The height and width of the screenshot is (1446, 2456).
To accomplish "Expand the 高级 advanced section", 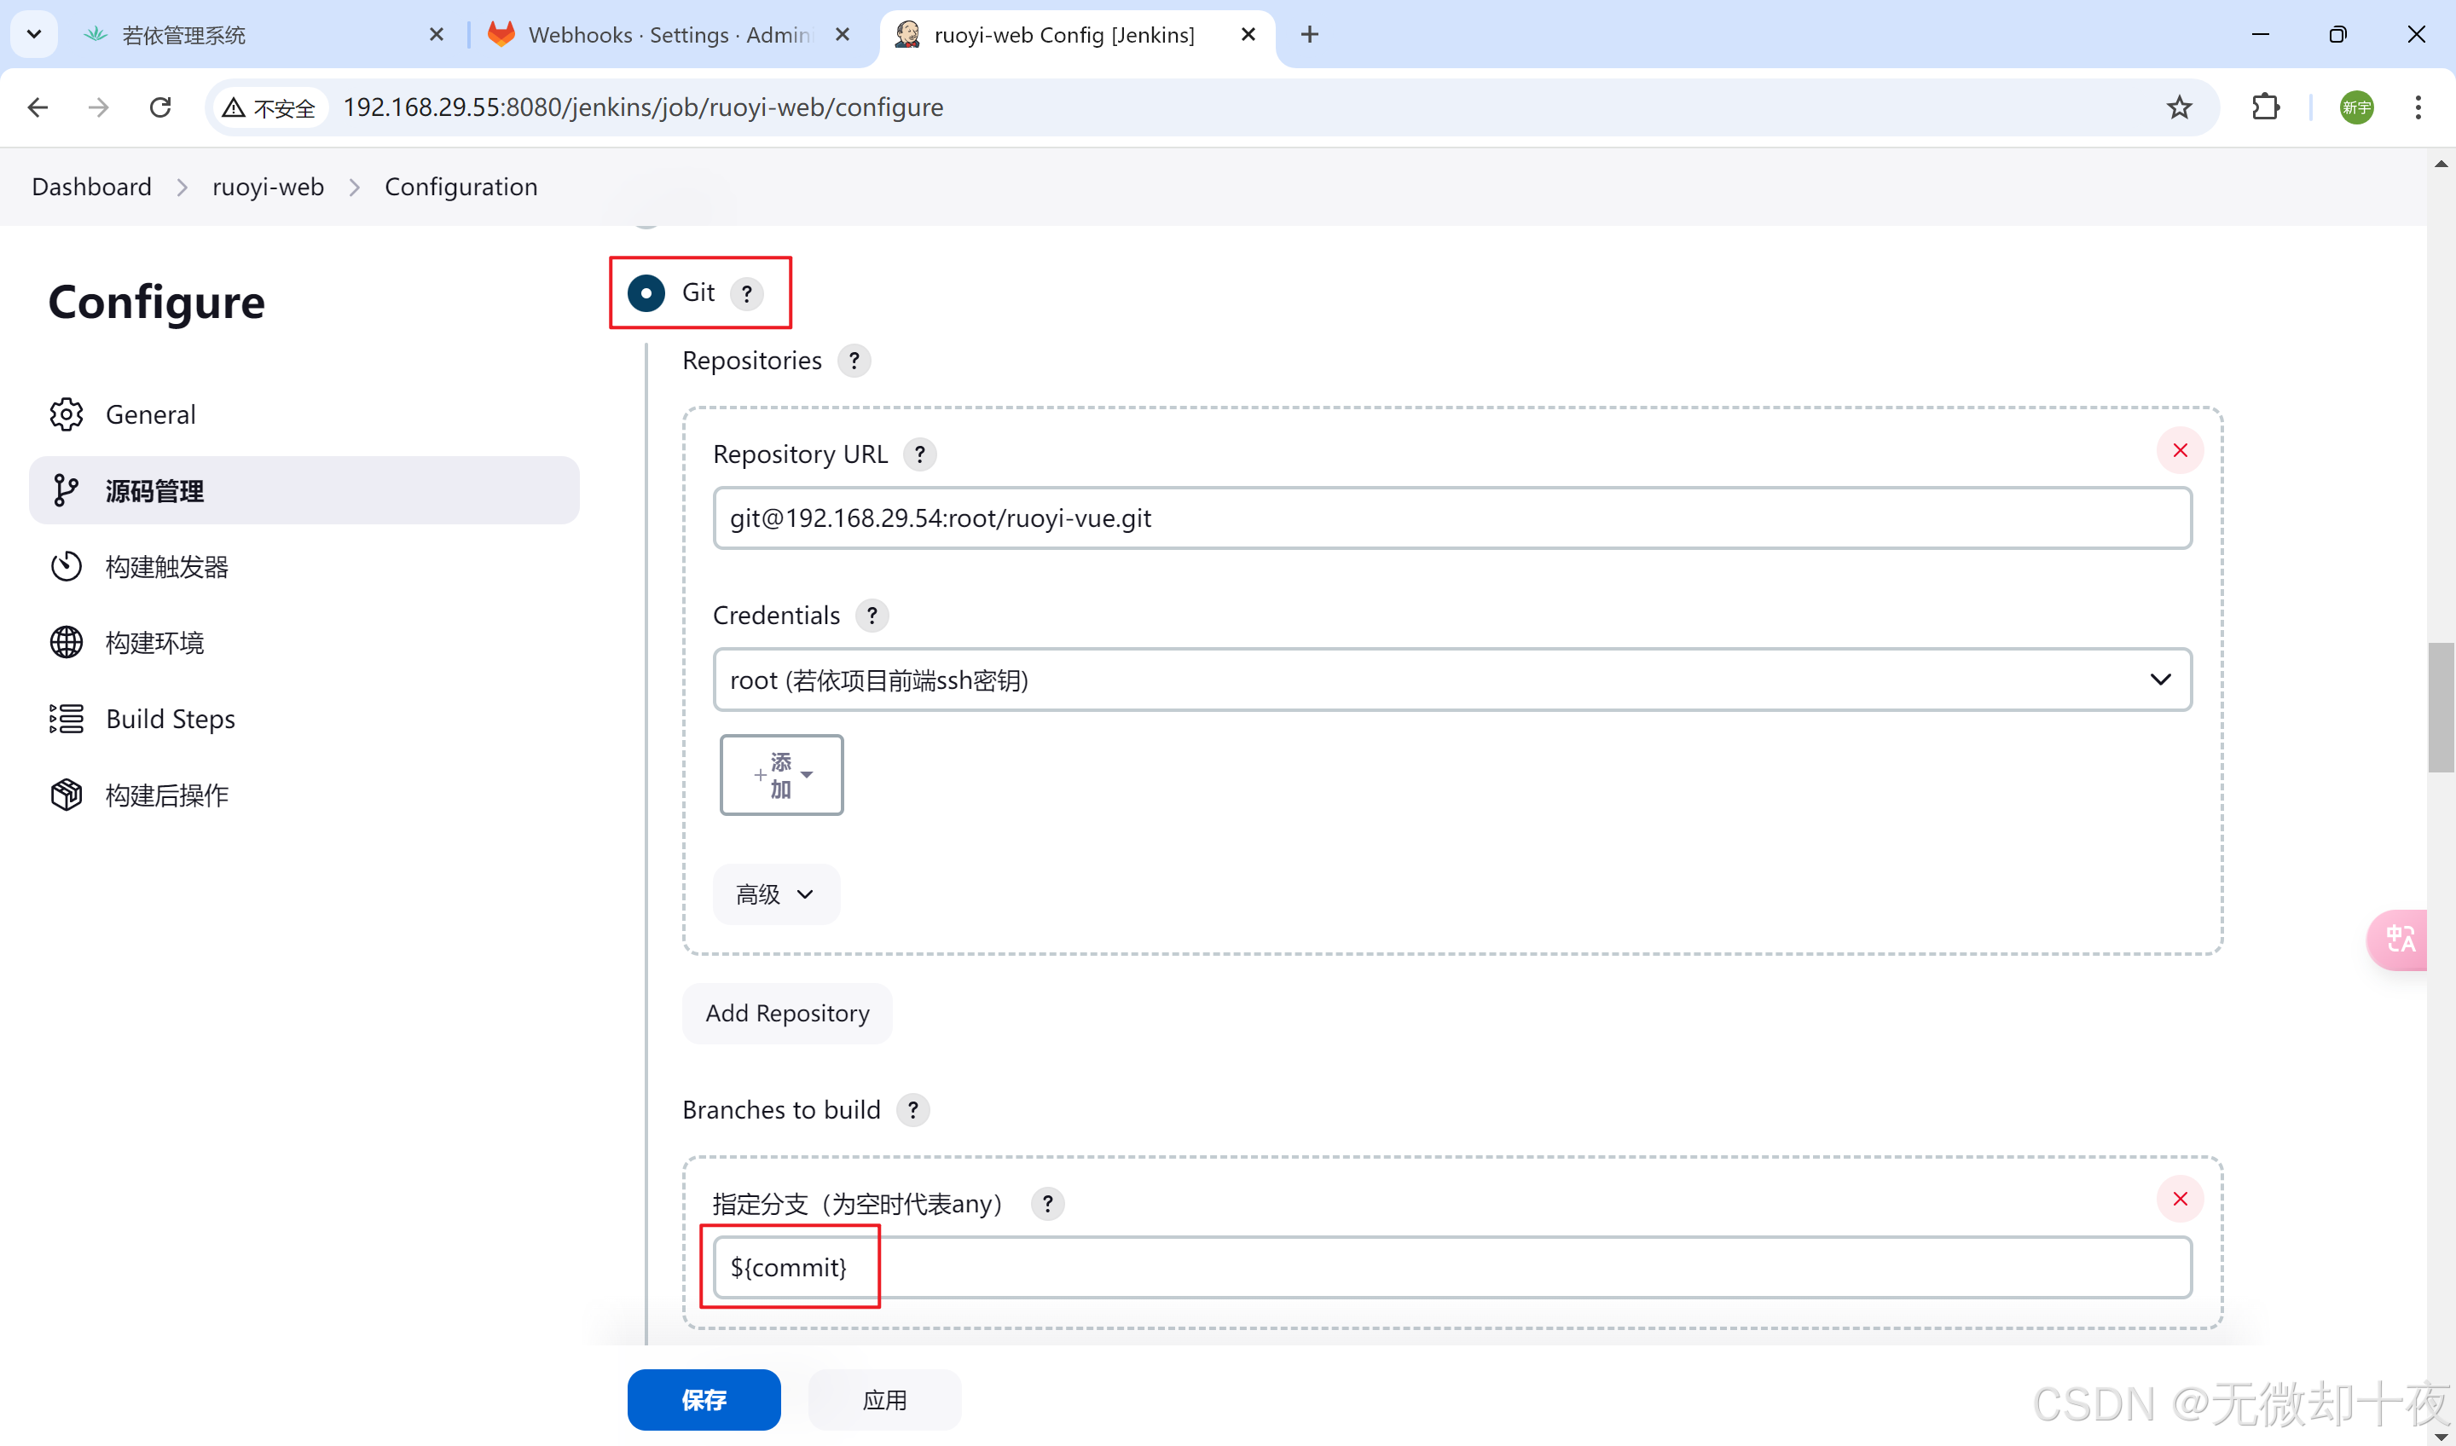I will pos(776,894).
